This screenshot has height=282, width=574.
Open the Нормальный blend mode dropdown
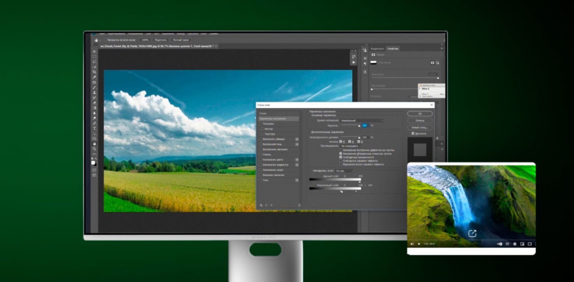361,120
